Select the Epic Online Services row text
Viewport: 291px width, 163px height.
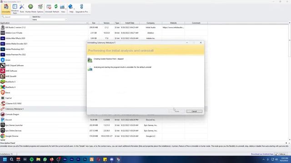coord(13,131)
